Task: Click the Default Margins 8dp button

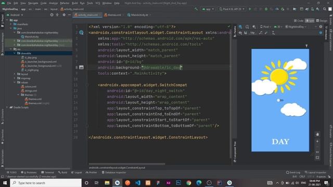Action: click(252, 33)
